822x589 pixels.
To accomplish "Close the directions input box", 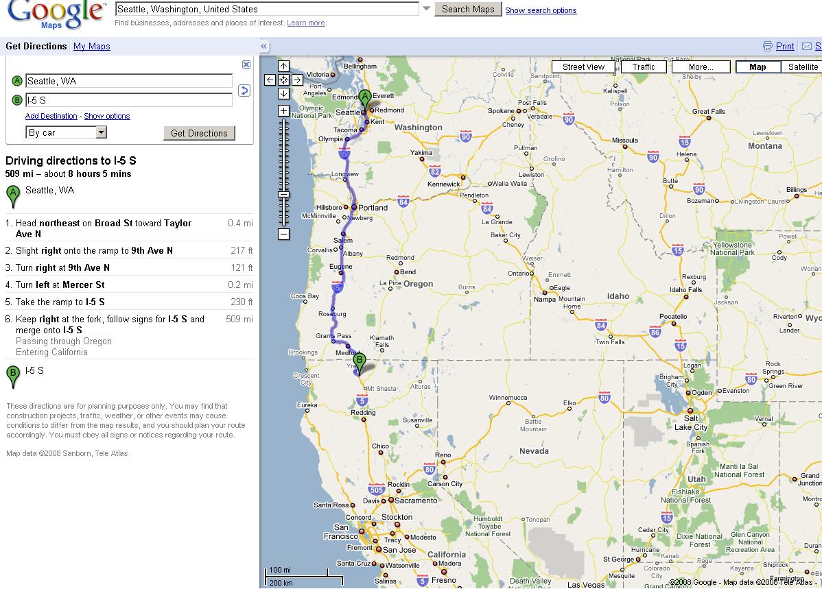I will tap(246, 64).
